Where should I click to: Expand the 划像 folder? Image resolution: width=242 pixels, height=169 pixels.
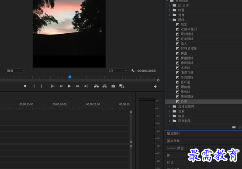coord(169,15)
